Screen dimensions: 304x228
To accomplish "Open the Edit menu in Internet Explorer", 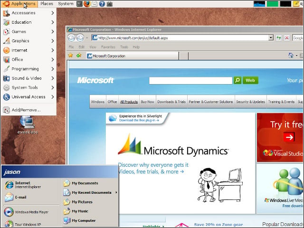I will [x=81, y=47].
